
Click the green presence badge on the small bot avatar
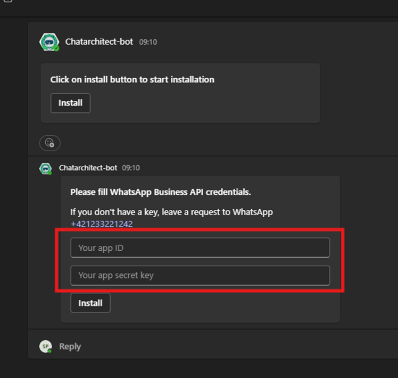click(50, 173)
